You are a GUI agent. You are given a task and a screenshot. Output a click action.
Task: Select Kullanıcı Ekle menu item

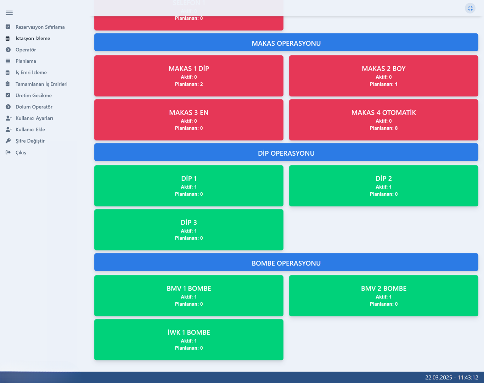[x=30, y=129]
